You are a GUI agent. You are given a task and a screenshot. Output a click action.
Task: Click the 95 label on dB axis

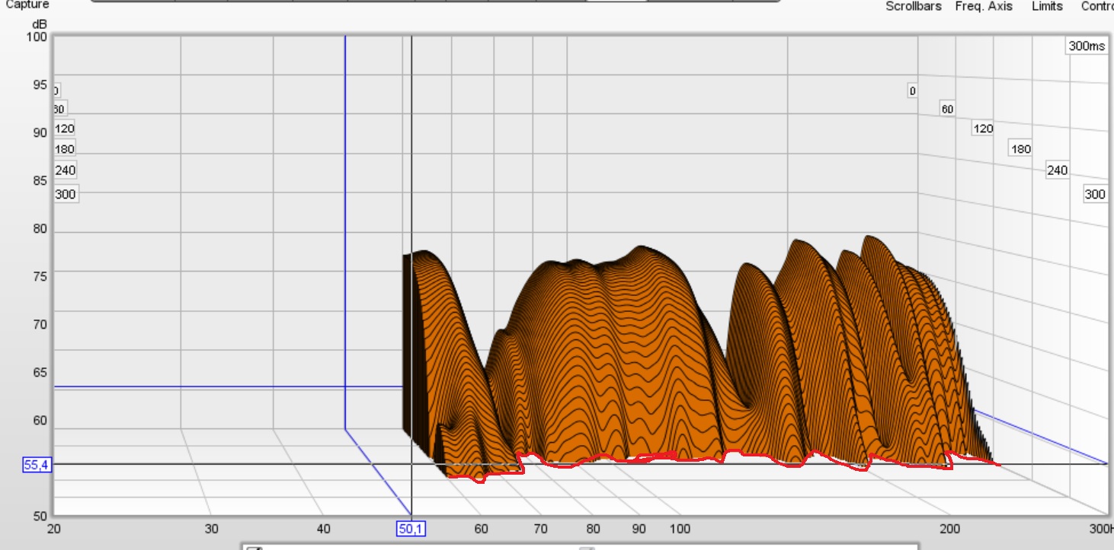40,84
